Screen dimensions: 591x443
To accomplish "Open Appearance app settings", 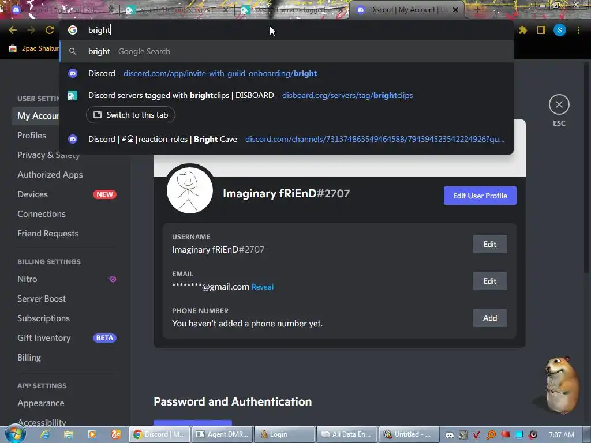I will pyautogui.click(x=41, y=403).
